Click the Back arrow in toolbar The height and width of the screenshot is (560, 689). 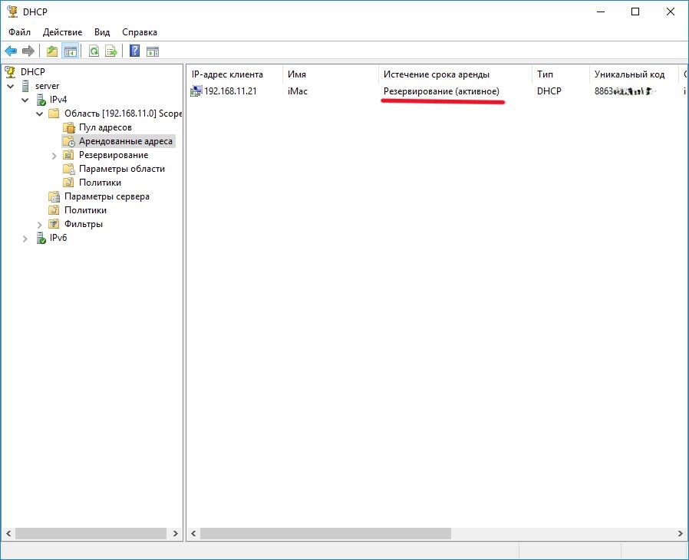click(x=11, y=51)
